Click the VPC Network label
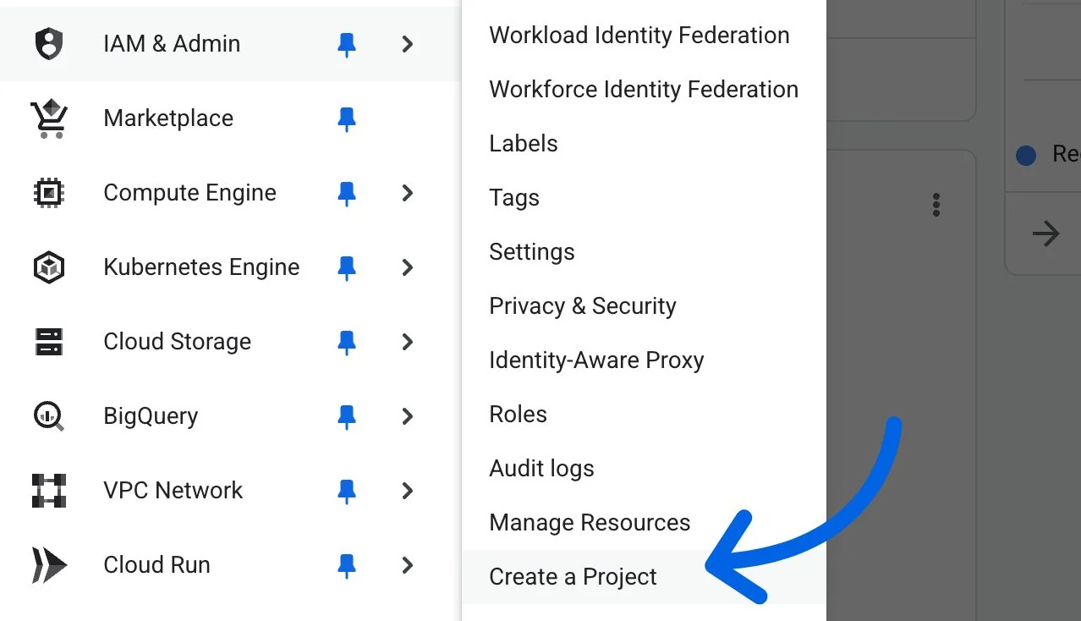The image size is (1081, 621). tap(173, 491)
